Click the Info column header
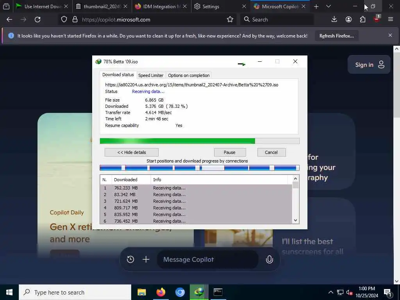This screenshot has width=400, height=300. [219, 180]
